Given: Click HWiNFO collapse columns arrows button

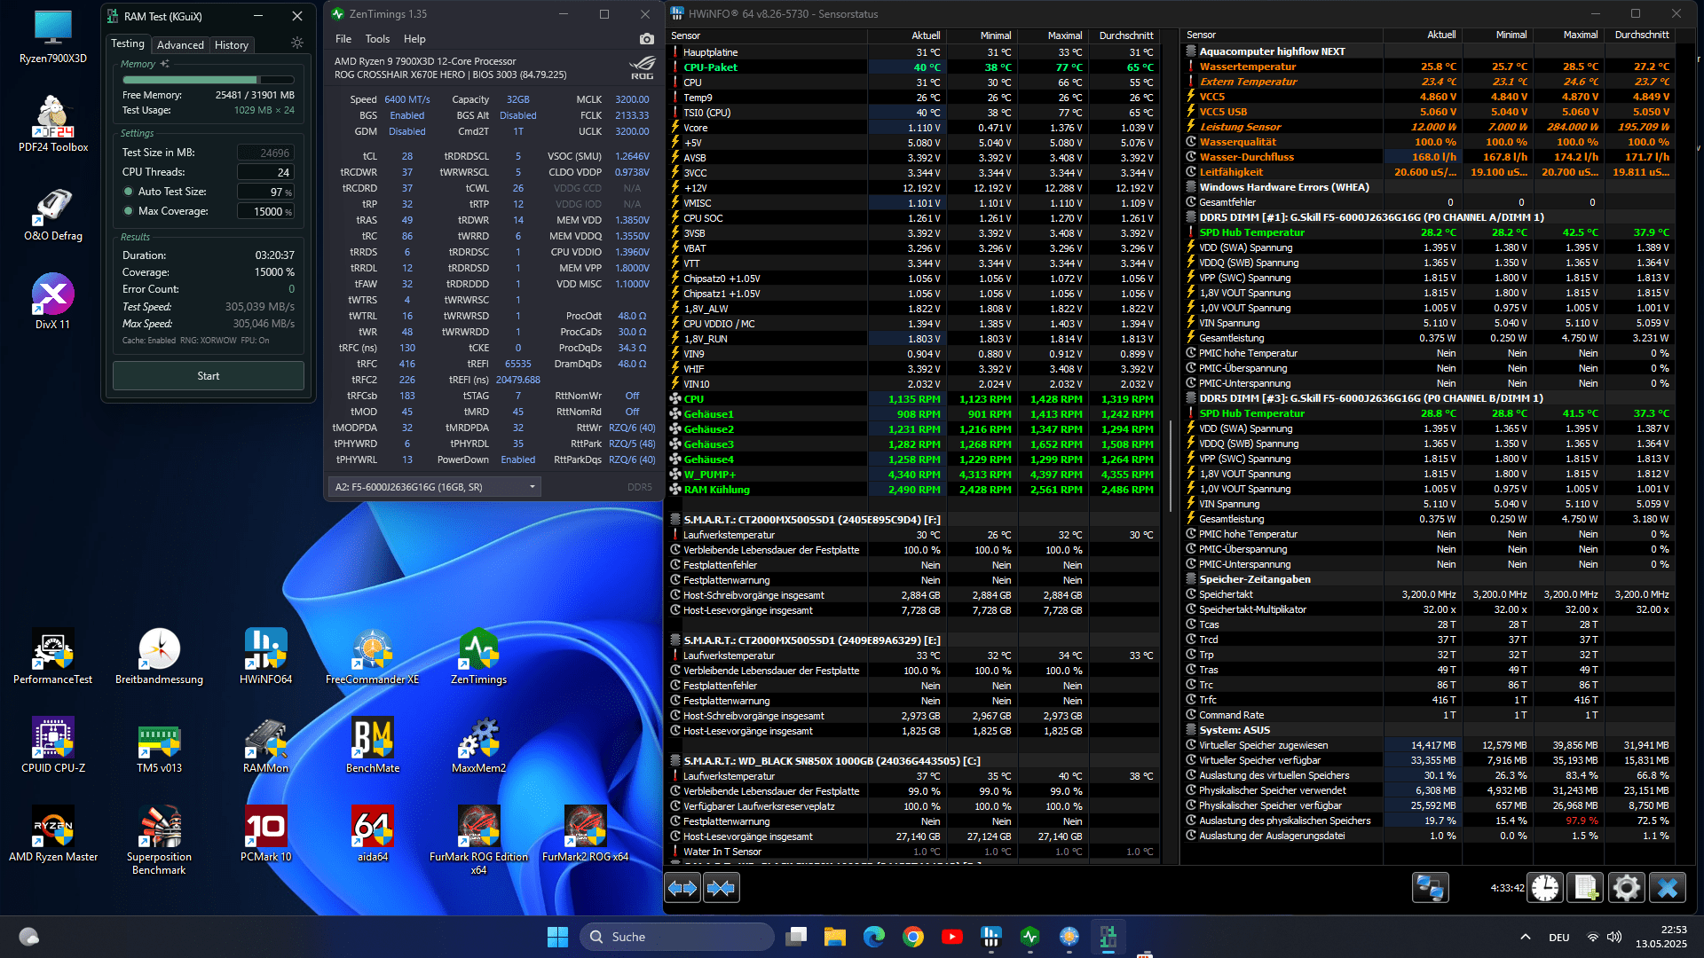Looking at the screenshot, I should click(722, 888).
